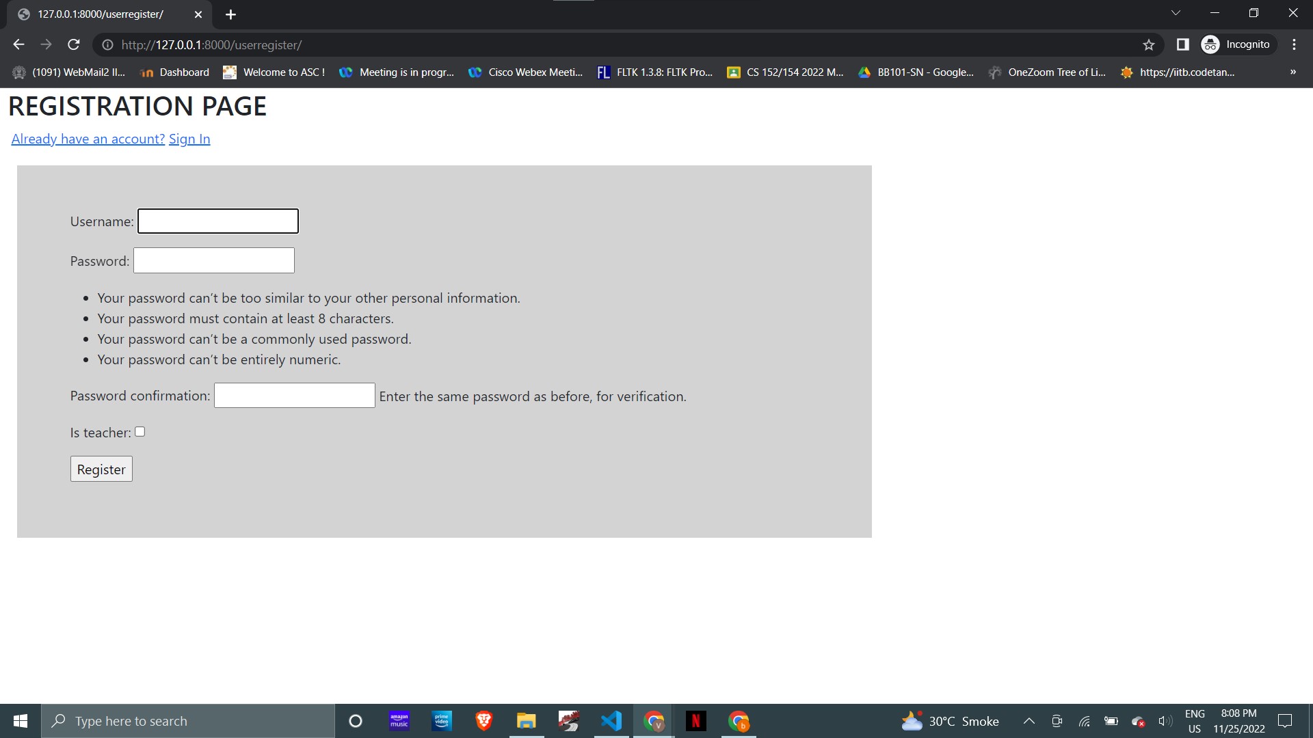Enable the Is teacher checkbox
The image size is (1313, 738).
point(140,431)
